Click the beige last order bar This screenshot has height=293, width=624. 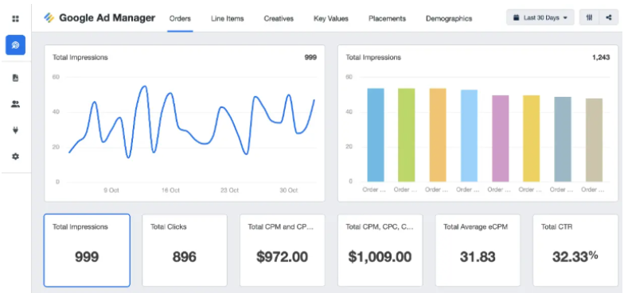(594, 140)
